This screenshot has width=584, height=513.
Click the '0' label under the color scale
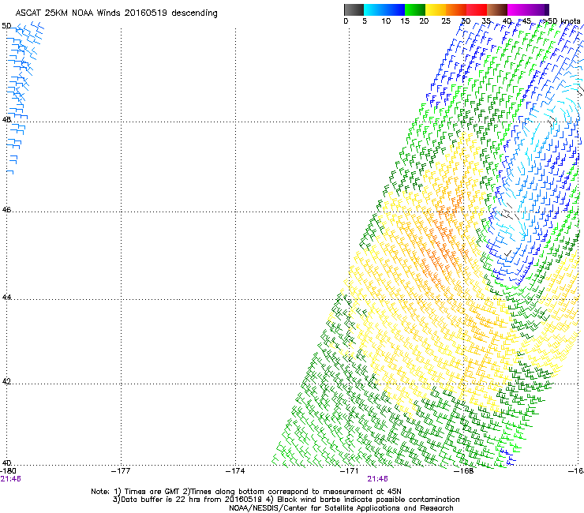coord(346,21)
